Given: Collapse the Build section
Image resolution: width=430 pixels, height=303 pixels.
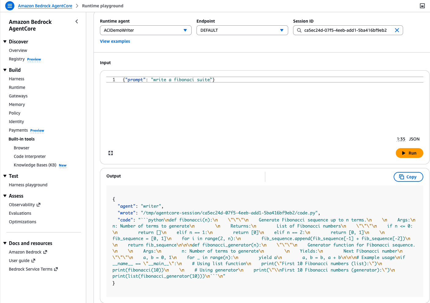Looking at the screenshot, I should [5, 70].
